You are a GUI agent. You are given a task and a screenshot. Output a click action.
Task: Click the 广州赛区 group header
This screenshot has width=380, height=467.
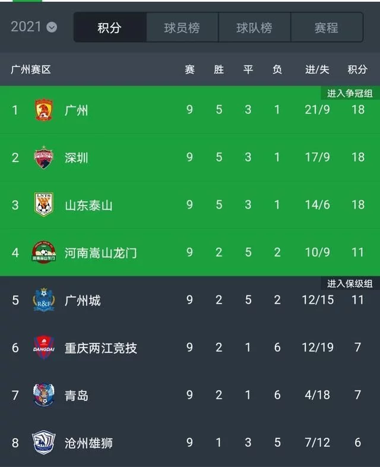[31, 70]
